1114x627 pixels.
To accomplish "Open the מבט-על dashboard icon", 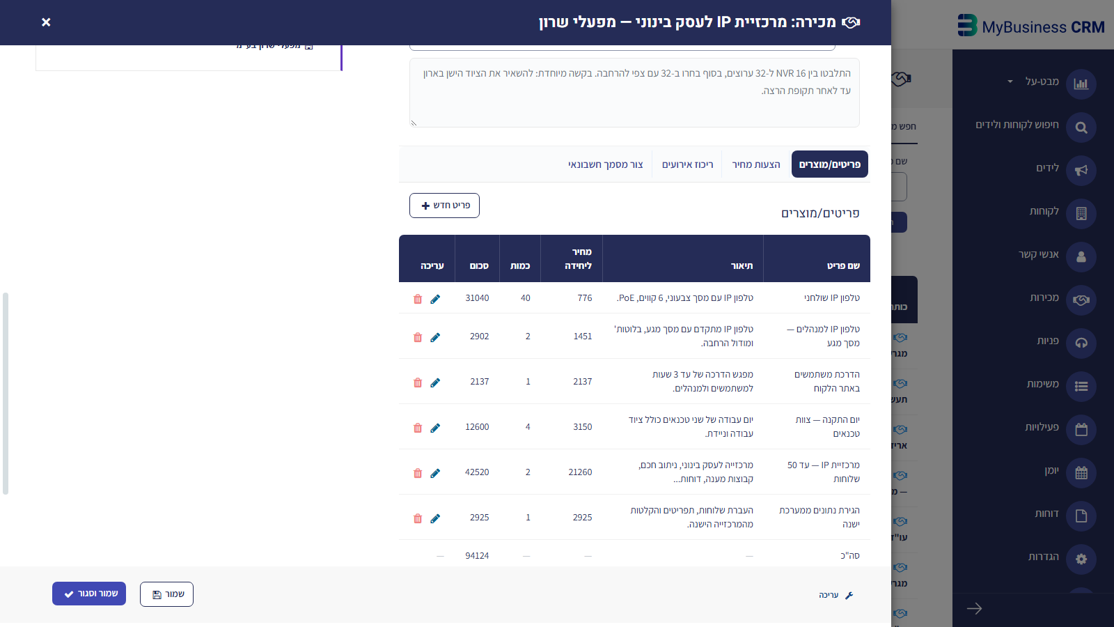I will tap(1081, 84).
